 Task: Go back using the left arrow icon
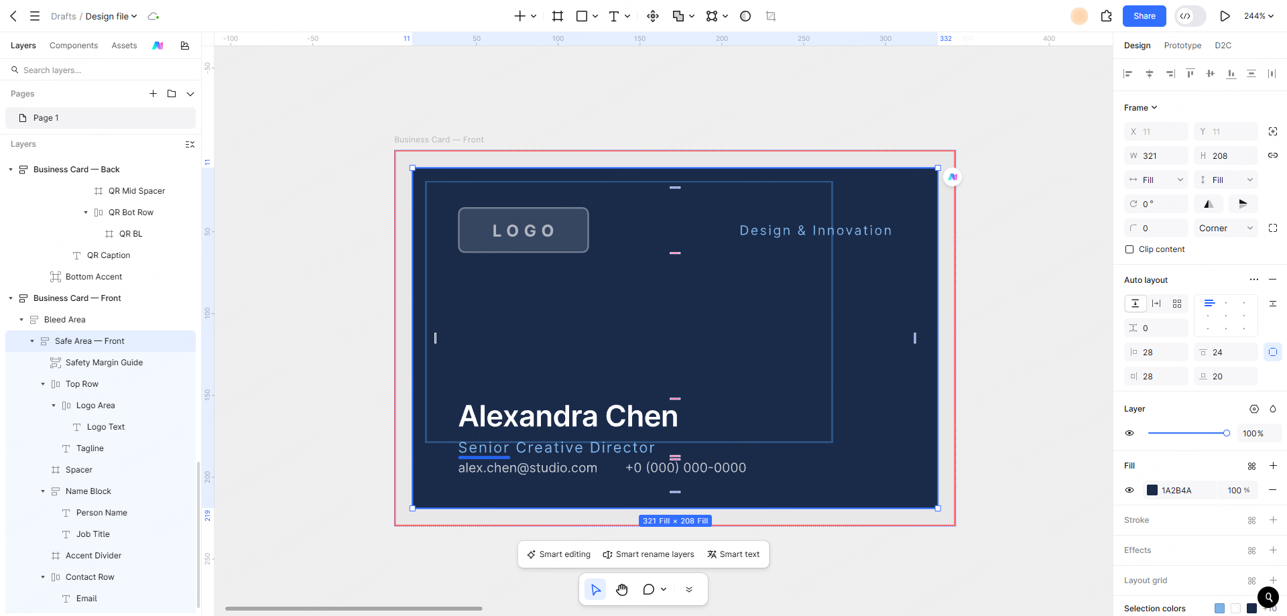tap(13, 16)
